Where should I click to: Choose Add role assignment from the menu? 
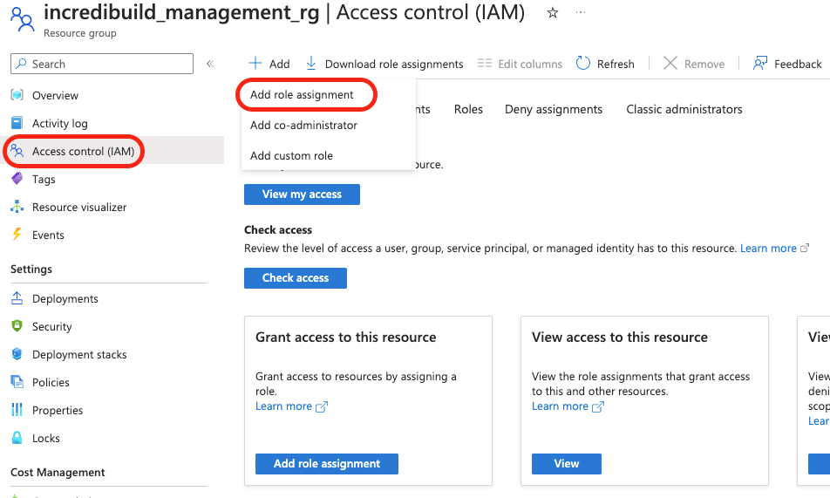(302, 94)
